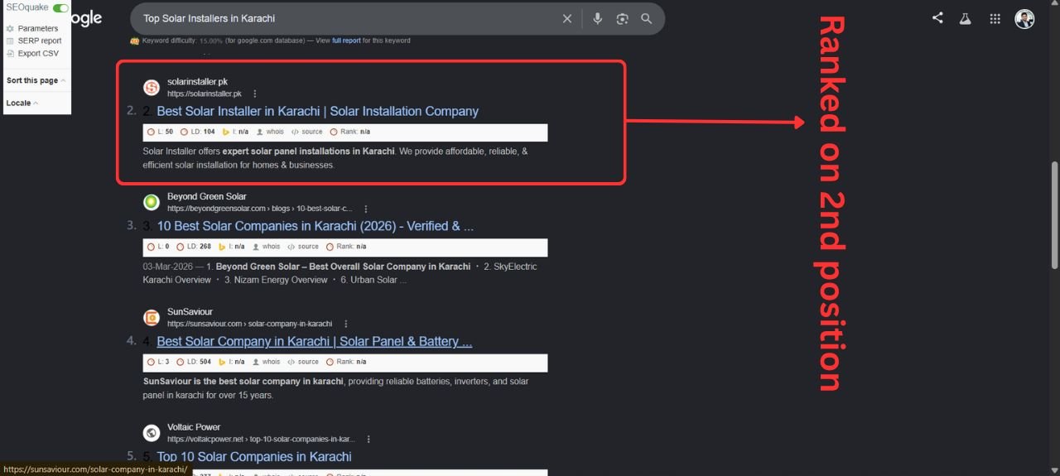Clear the search query with X
The height and width of the screenshot is (476, 1060).
click(567, 18)
